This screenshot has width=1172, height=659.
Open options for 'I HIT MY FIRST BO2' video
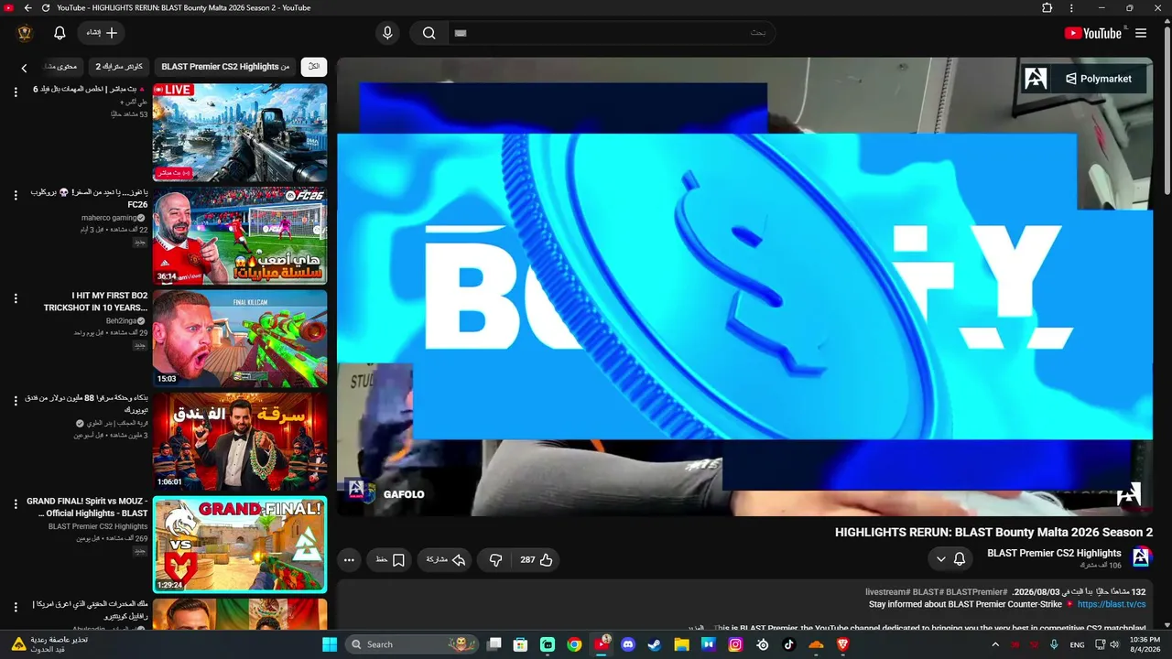[x=16, y=298]
